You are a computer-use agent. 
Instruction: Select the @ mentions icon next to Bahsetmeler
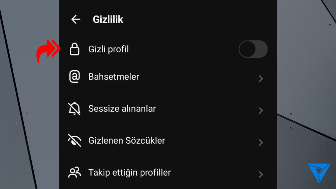click(74, 76)
